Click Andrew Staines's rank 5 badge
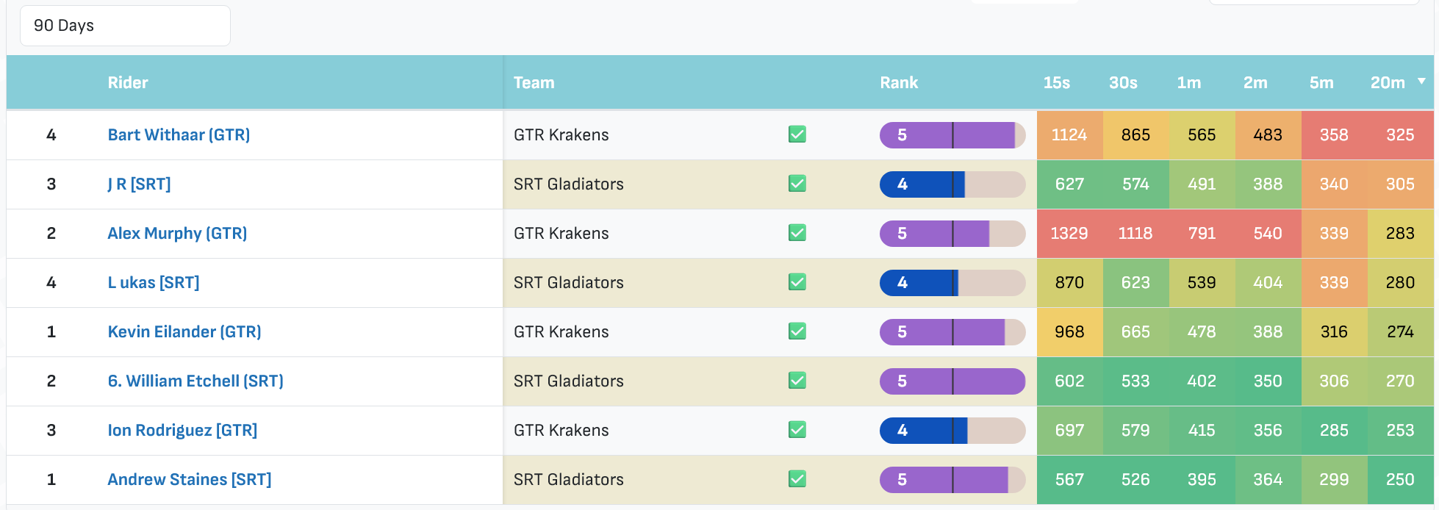The width and height of the screenshot is (1439, 510). click(952, 480)
